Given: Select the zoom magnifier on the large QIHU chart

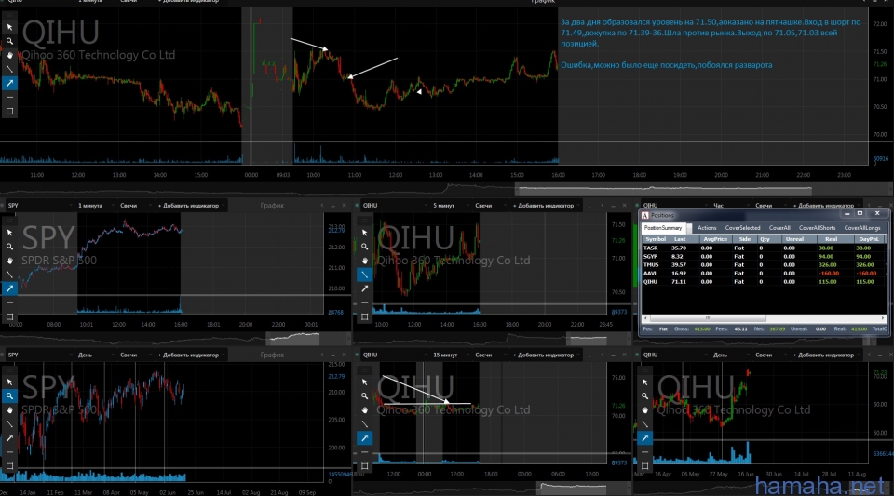Looking at the screenshot, I should [x=9, y=41].
